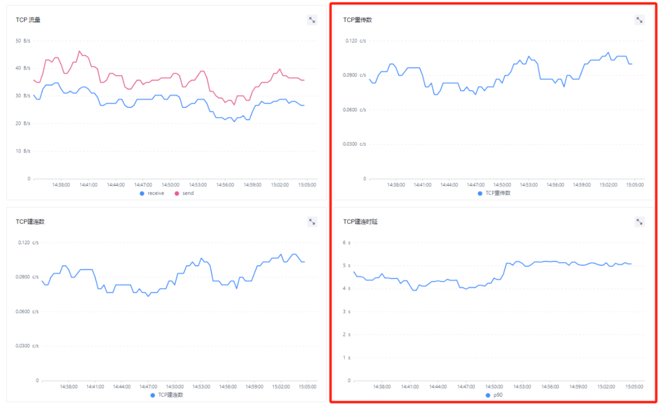Click the TCP 流量 panel title
666x406 pixels.
[28, 20]
